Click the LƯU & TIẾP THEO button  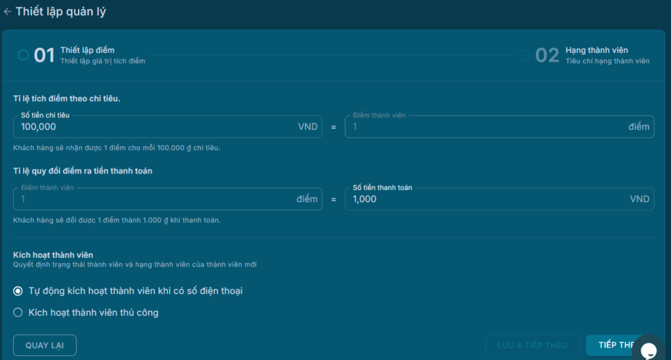tap(532, 345)
